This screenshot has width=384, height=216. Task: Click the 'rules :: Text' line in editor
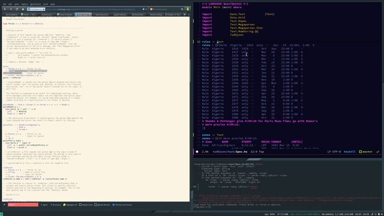tap(212, 41)
